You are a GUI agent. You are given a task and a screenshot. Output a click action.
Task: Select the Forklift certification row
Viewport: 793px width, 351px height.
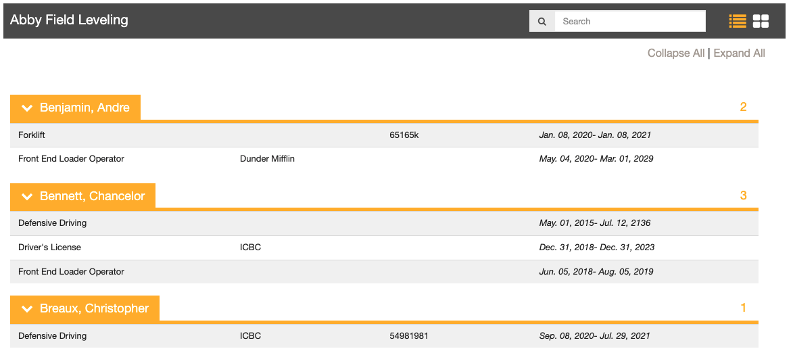coord(385,135)
